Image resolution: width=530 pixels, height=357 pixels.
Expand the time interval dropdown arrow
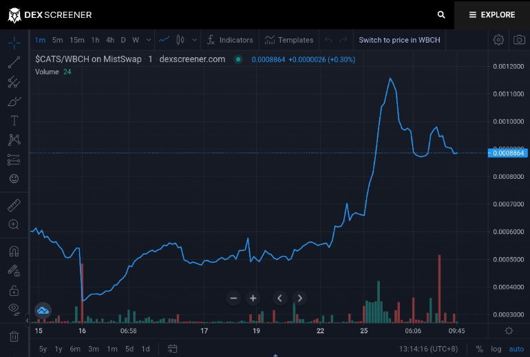[x=149, y=40]
